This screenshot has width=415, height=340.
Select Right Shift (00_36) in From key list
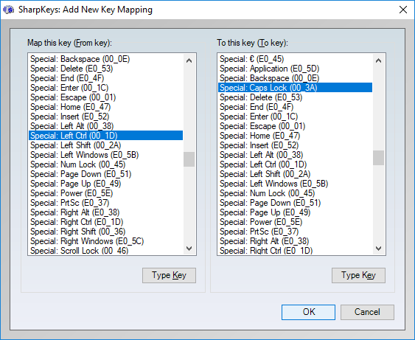(105, 232)
